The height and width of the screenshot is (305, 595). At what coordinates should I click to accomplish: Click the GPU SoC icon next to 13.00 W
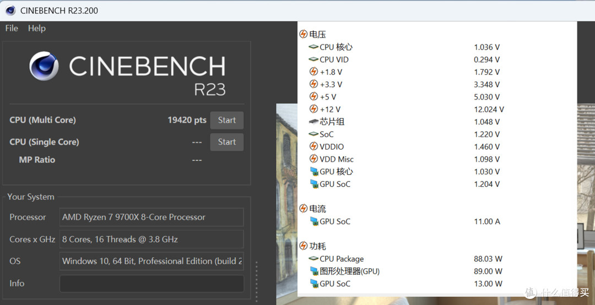[314, 284]
